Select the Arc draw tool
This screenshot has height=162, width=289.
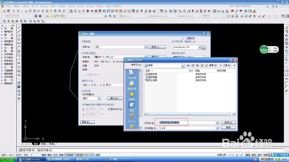[x=19, y=47]
